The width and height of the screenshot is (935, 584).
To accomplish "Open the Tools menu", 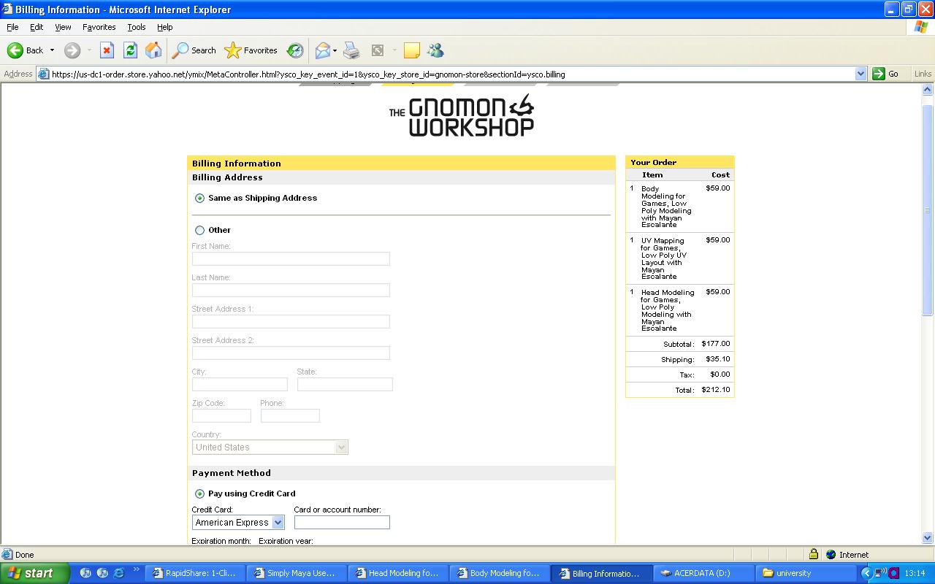I will (x=137, y=27).
